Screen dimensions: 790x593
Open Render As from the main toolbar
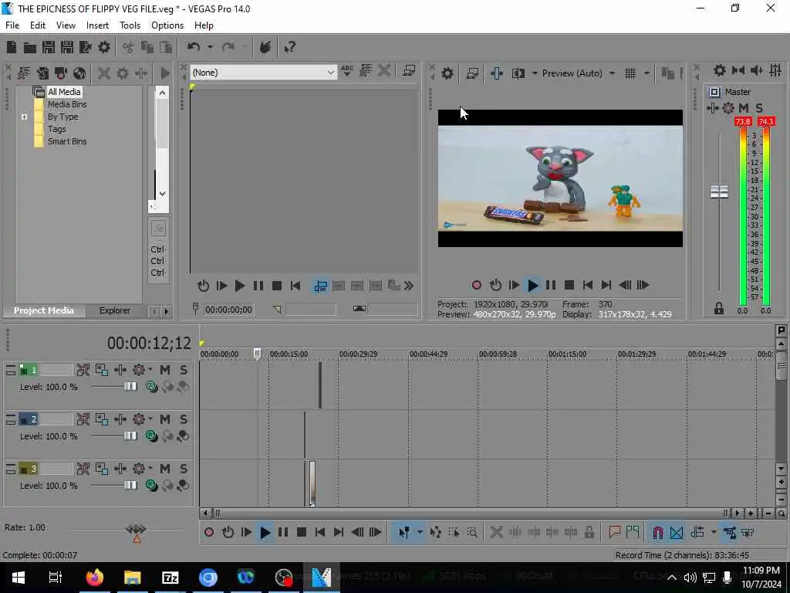pyautogui.click(x=86, y=47)
